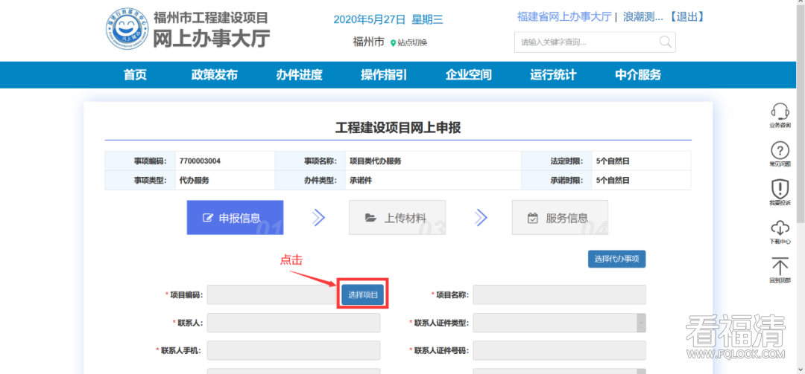
Task: Focus the keyword search input box
Action: 585,42
